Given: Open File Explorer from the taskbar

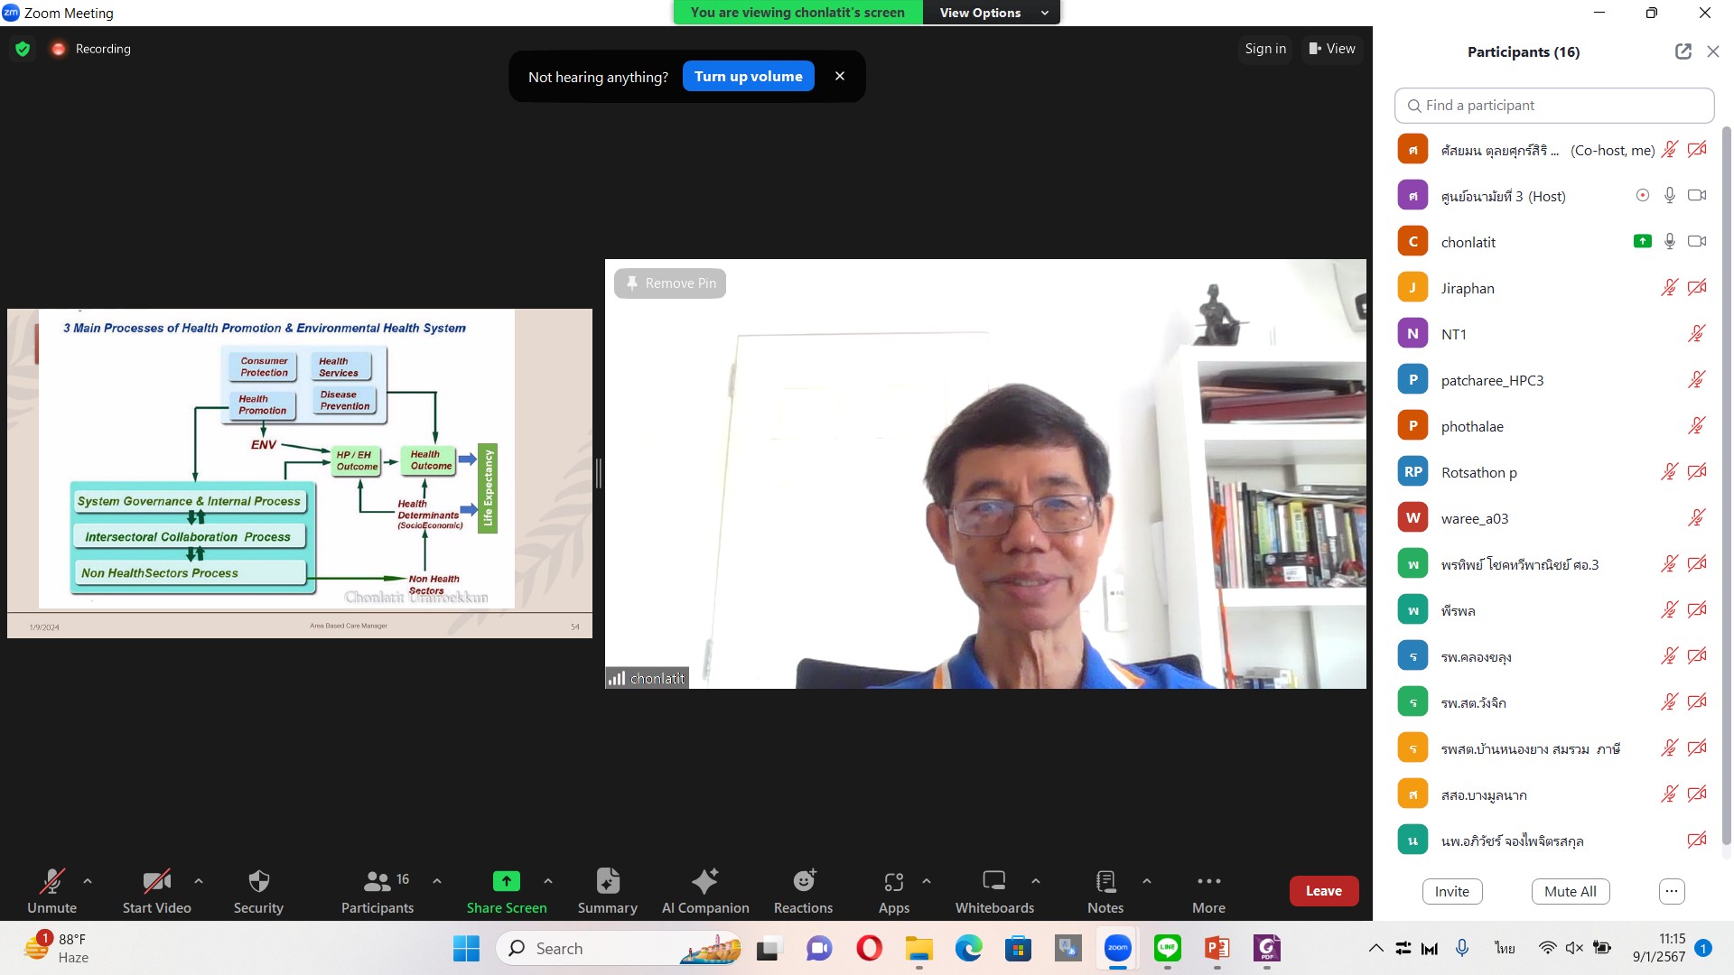Looking at the screenshot, I should (x=919, y=948).
